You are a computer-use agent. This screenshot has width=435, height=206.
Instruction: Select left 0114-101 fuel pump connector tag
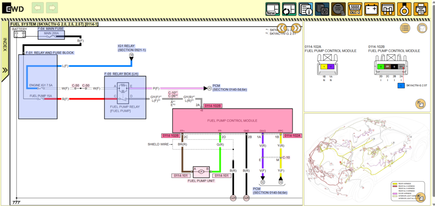[x=181, y=175]
